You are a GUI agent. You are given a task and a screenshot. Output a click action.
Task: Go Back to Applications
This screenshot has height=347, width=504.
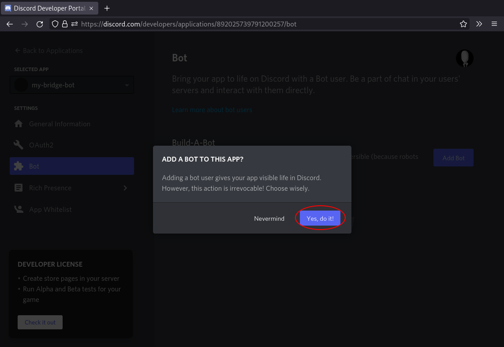tap(49, 50)
